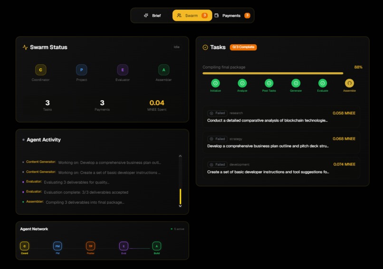Click the Idle status badge
Screen dimensions: 383x269
(176, 47)
